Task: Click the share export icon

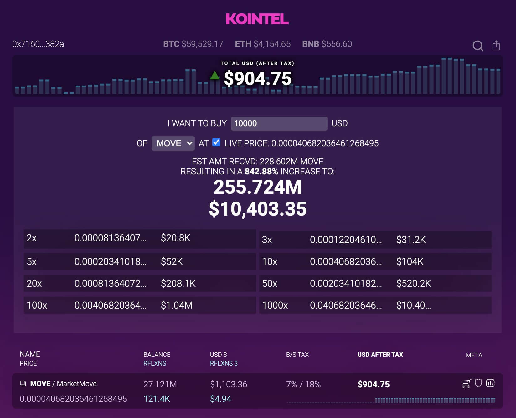Action: 496,45
